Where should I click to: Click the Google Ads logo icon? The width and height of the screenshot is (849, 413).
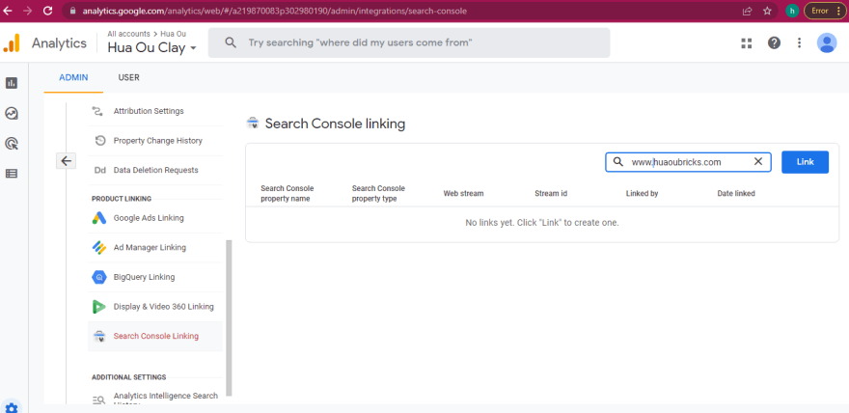pyautogui.click(x=99, y=218)
